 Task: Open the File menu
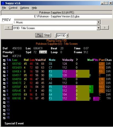pos(4,8)
